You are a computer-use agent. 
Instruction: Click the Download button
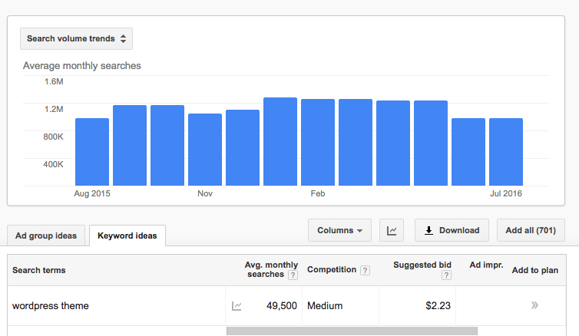click(x=452, y=230)
